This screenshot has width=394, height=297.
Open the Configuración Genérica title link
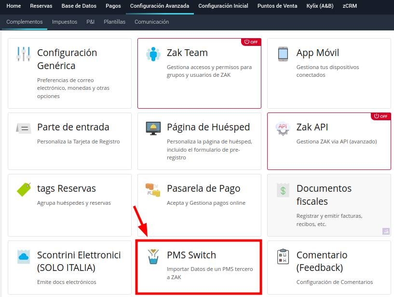point(67,59)
